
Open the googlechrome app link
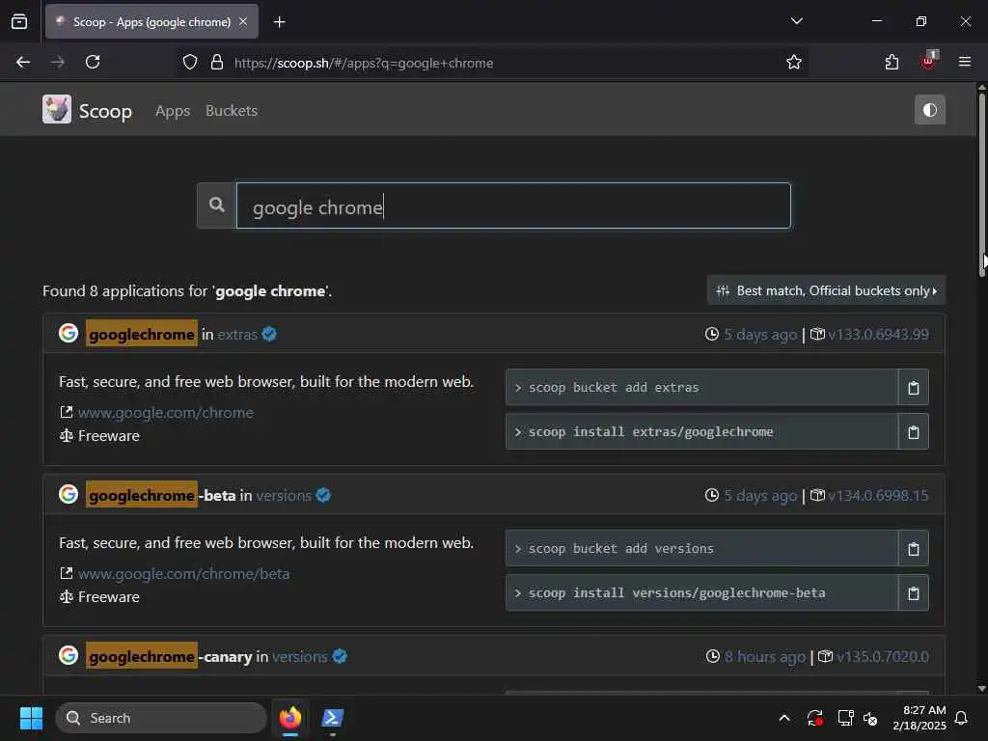(142, 334)
